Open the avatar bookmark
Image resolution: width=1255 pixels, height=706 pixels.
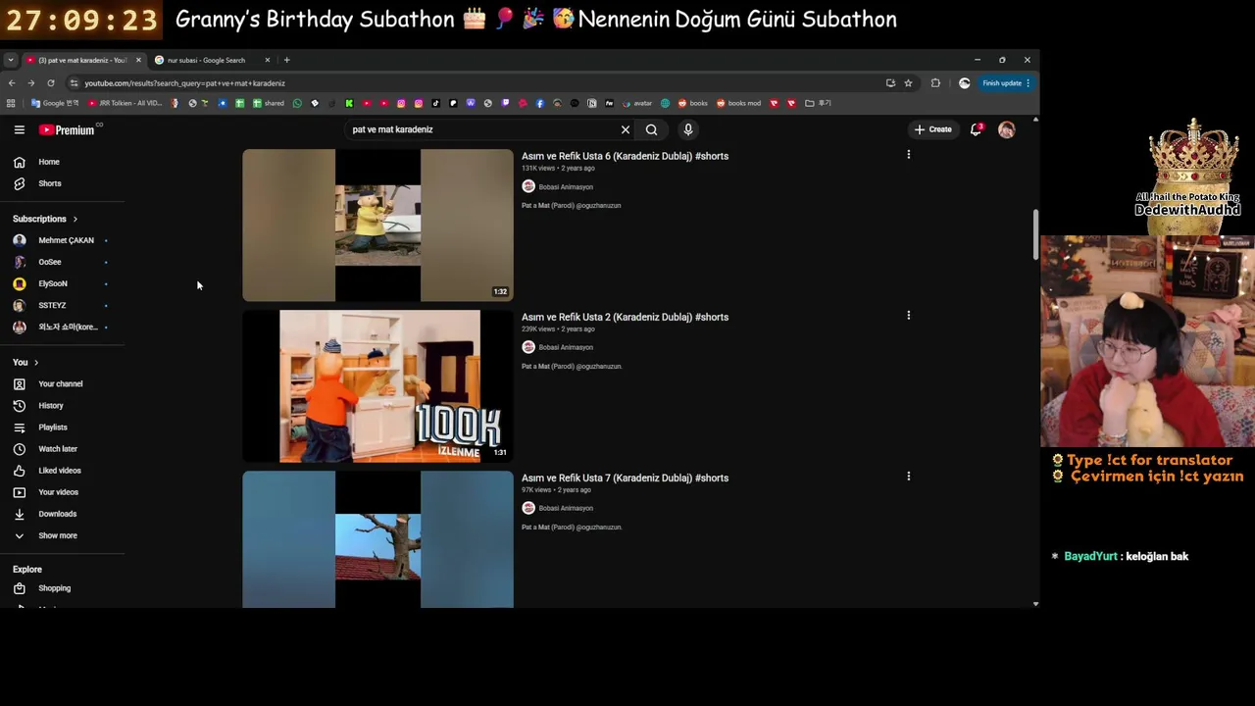(637, 103)
